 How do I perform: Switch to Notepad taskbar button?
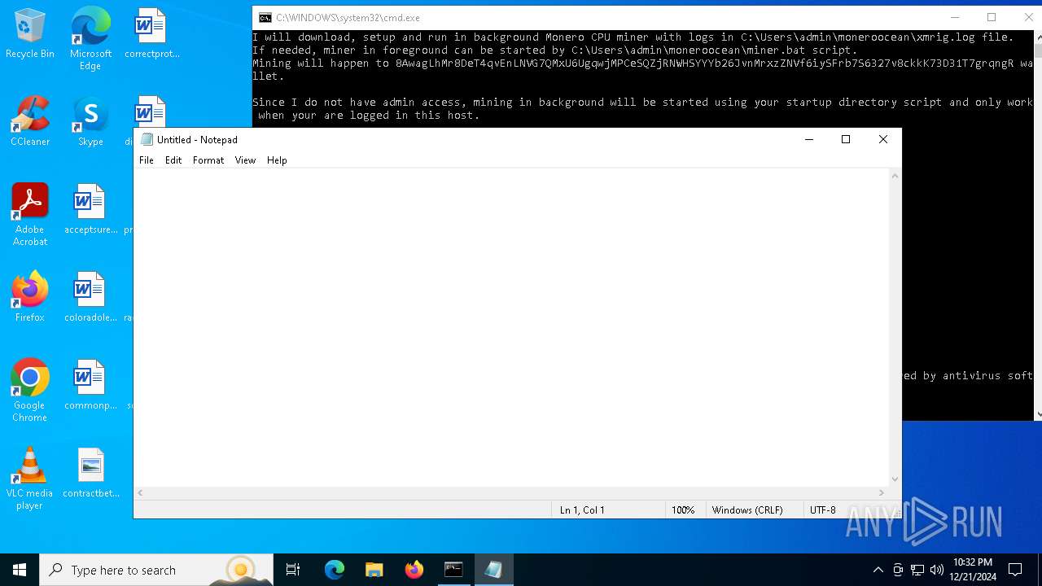coord(493,570)
